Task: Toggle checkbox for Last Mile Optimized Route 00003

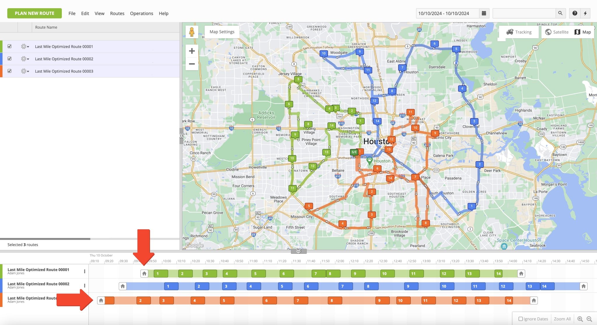Action: (10, 71)
